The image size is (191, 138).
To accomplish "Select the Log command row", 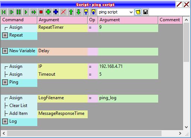I will point(19,122).
